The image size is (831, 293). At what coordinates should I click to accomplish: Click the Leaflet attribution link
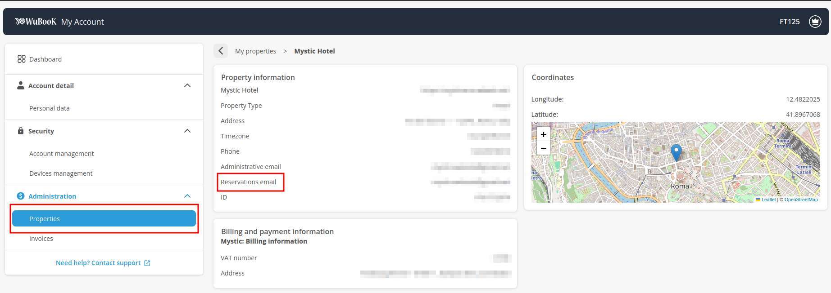(x=768, y=200)
